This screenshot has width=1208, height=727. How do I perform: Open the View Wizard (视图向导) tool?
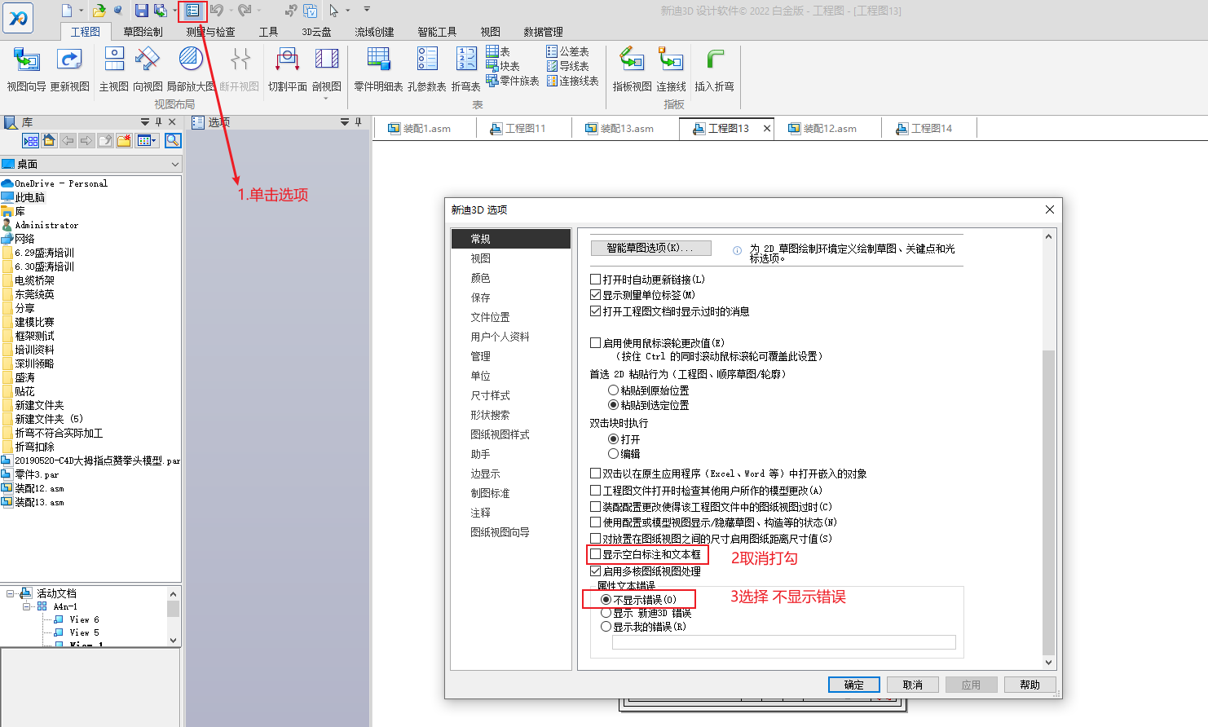pos(26,69)
